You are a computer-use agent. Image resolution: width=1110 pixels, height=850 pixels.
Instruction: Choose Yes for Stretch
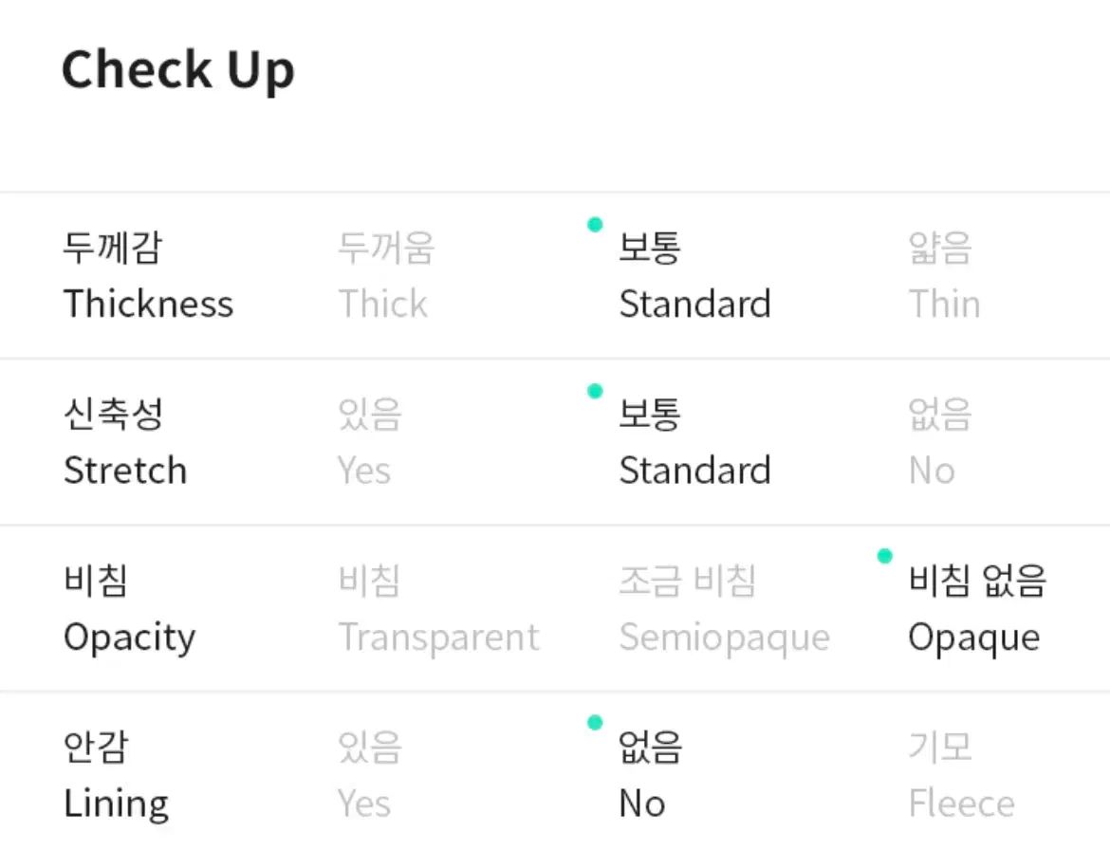pyautogui.click(x=370, y=442)
